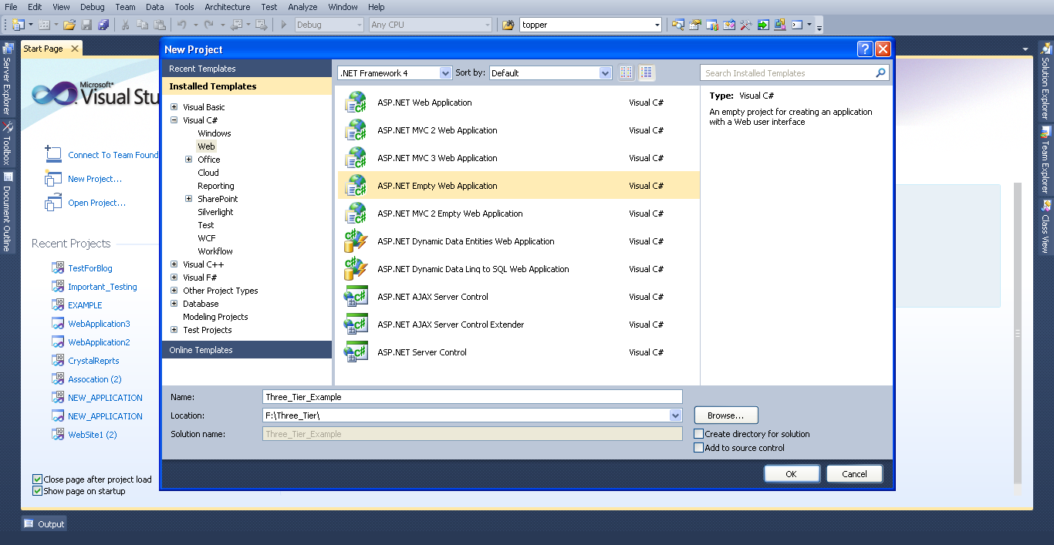Open Solution Explorer from the toolbar icon

(x=678, y=25)
